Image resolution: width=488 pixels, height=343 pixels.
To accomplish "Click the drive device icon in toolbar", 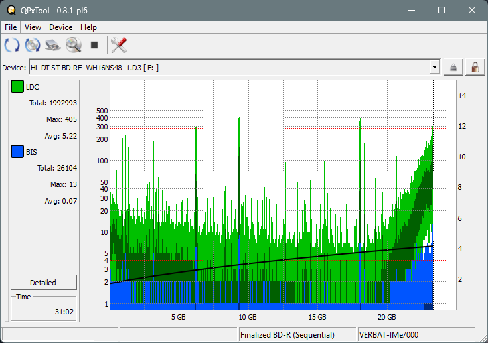I will coord(53,45).
